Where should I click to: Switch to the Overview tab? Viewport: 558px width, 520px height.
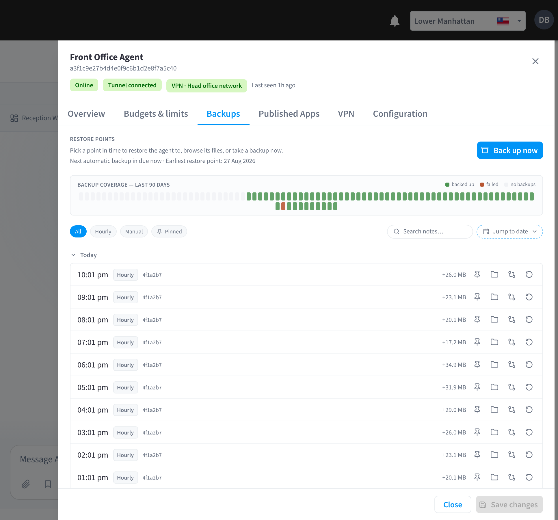[86, 114]
